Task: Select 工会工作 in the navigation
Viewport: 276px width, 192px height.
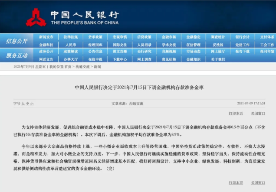Action: coord(267,45)
